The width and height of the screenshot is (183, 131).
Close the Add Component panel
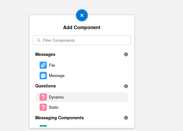(x=82, y=15)
